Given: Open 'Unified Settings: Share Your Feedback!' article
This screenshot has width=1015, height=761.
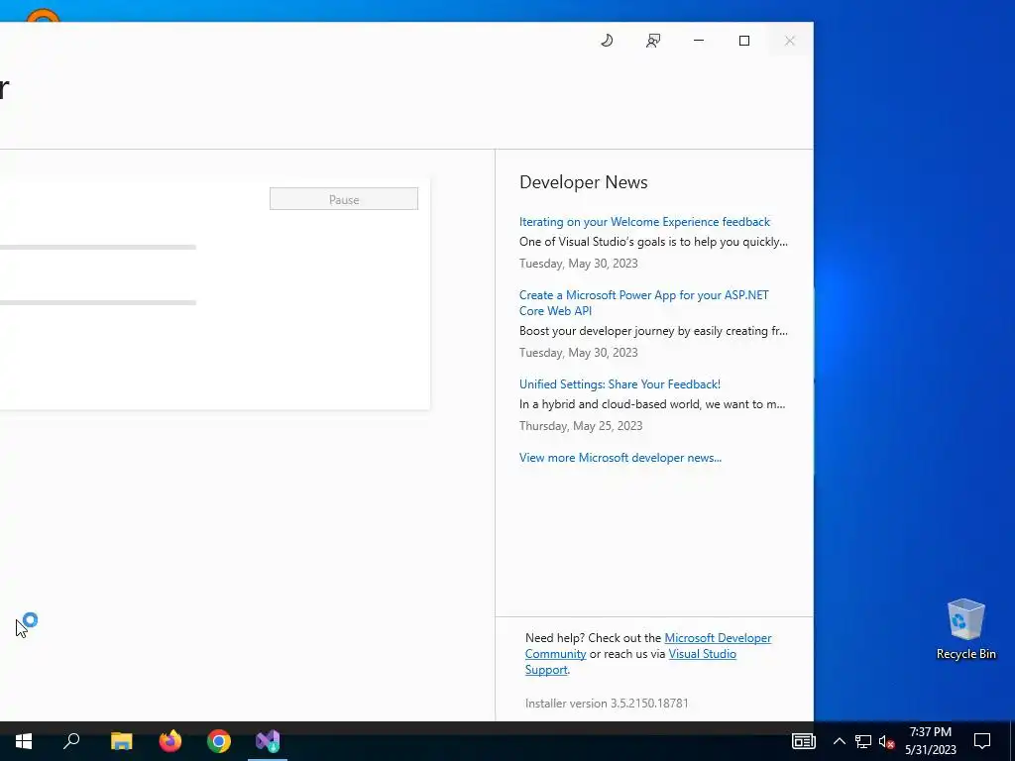Looking at the screenshot, I should click(620, 384).
